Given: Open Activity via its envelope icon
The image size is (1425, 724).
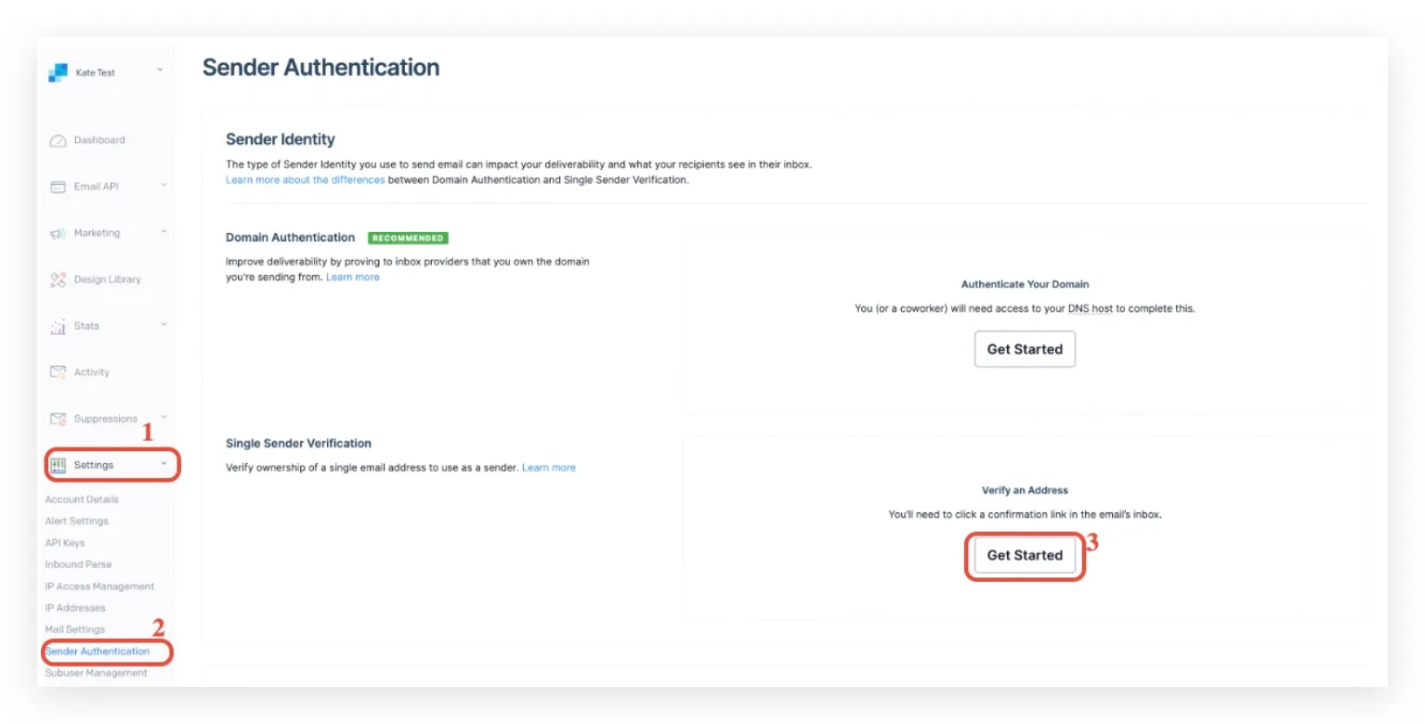Looking at the screenshot, I should click(x=58, y=372).
